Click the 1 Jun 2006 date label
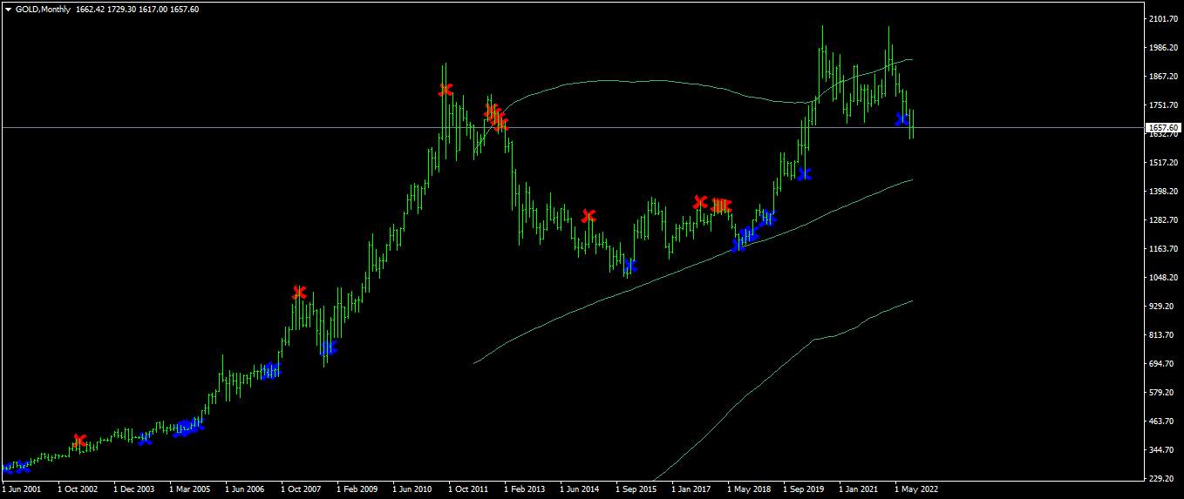The image size is (1184, 499). click(x=244, y=489)
